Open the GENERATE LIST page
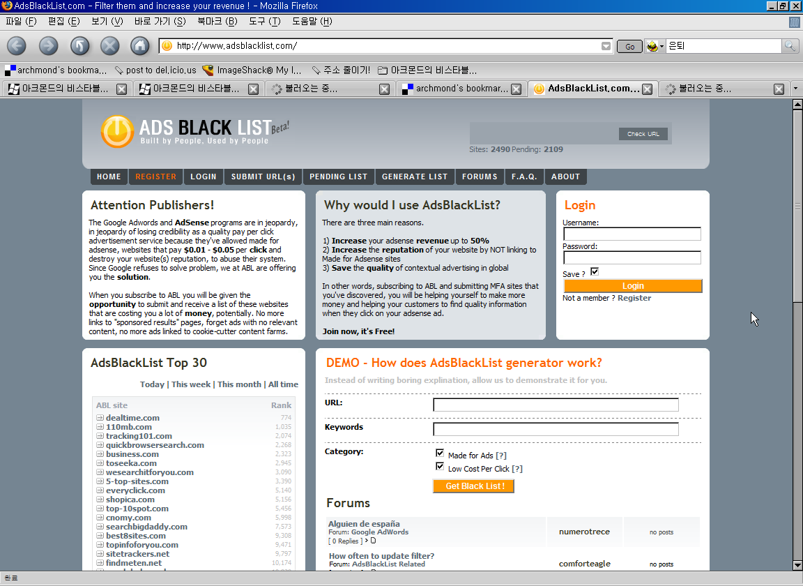The image size is (803, 586). [415, 176]
